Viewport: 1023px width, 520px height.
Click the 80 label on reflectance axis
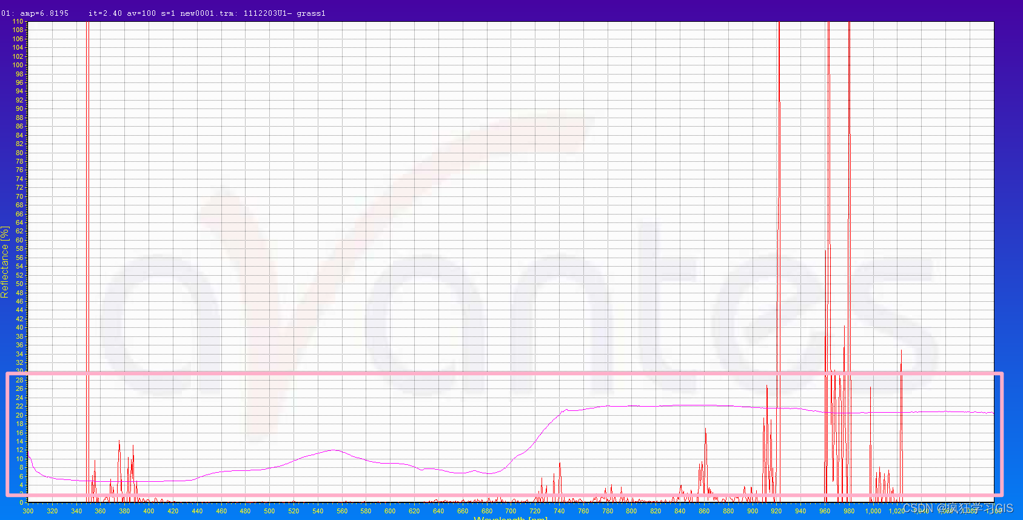pyautogui.click(x=19, y=153)
